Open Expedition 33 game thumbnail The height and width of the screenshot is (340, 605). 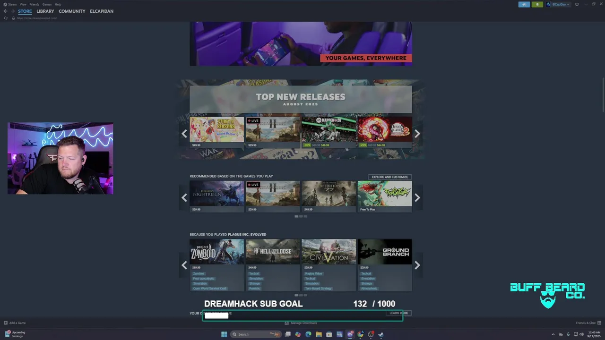click(328, 194)
